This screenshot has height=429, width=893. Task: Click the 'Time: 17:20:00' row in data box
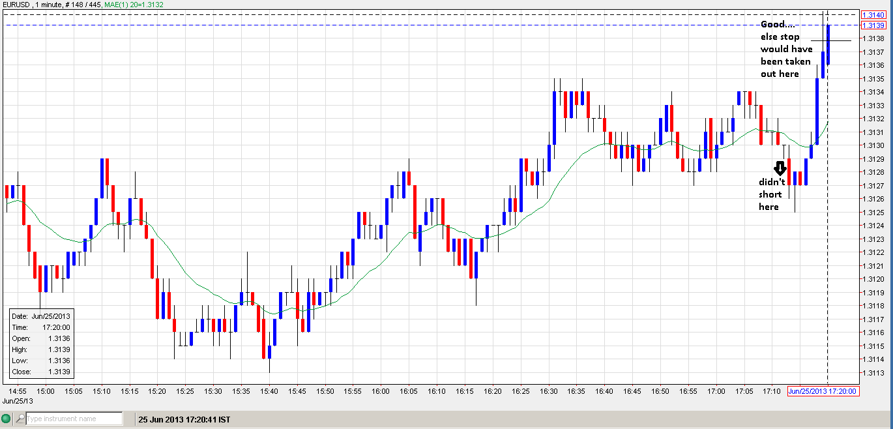[41, 327]
